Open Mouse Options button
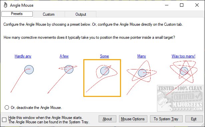Viewport: 205px width, 127px height. pyautogui.click(x=133, y=119)
